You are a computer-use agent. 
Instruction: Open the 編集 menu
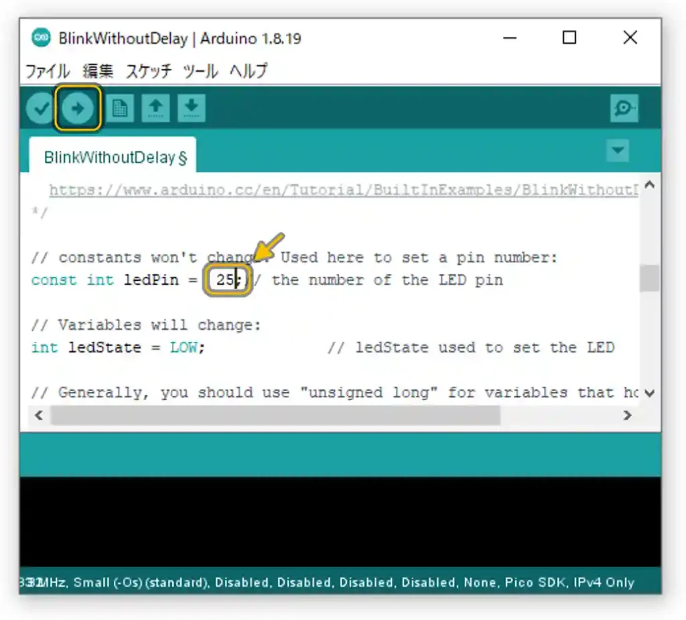click(x=98, y=71)
